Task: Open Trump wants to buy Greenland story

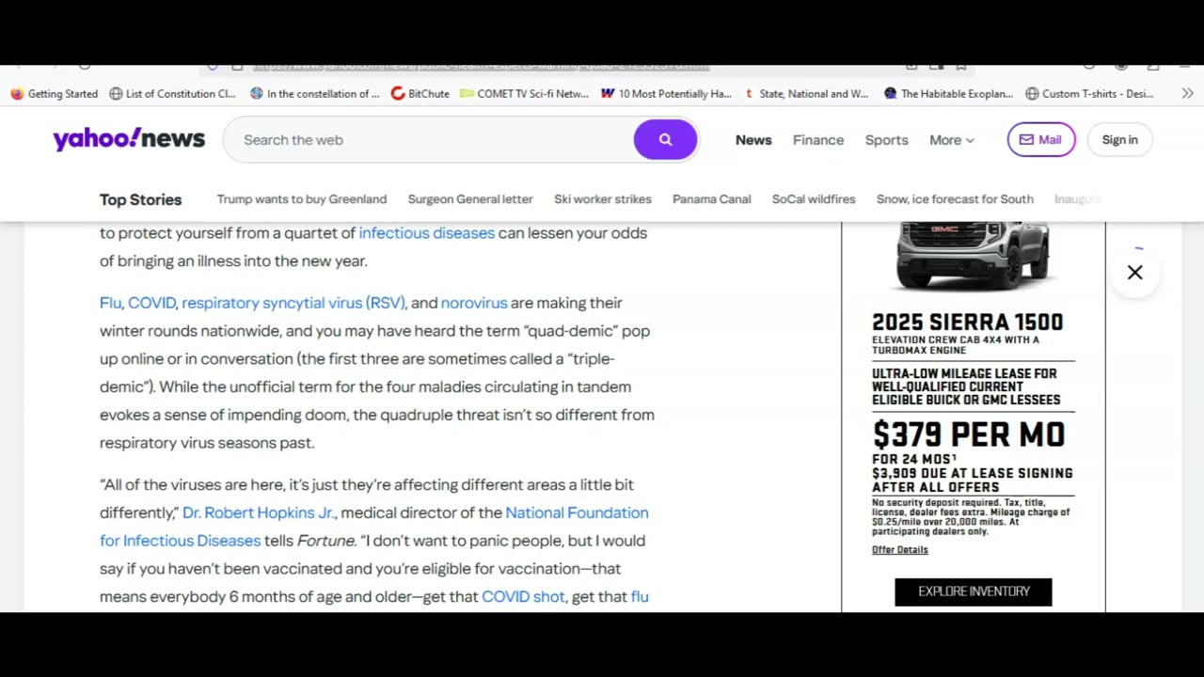Action: click(302, 199)
